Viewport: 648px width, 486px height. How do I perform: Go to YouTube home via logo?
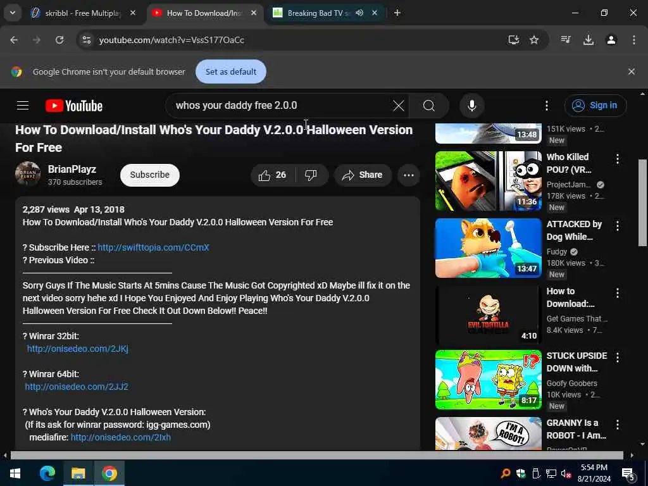pyautogui.click(x=74, y=106)
